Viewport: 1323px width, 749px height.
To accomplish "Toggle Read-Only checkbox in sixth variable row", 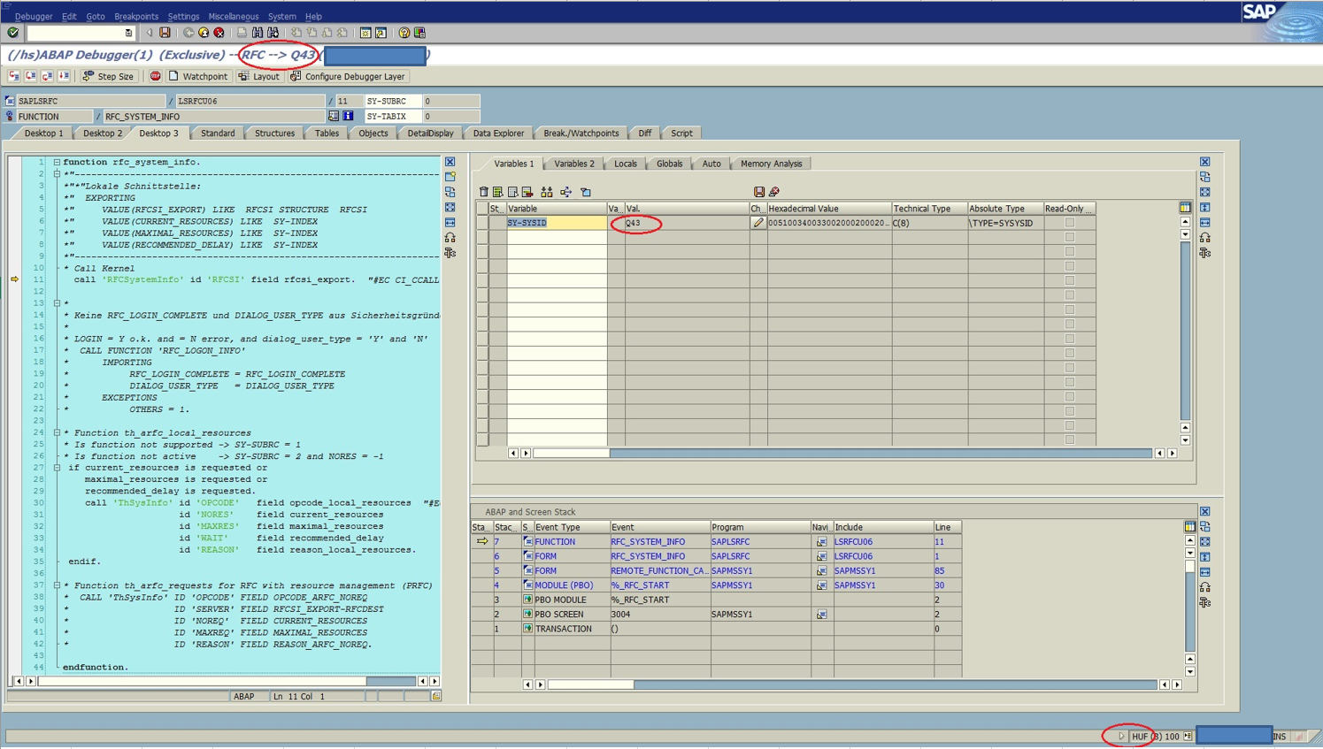I will pyautogui.click(x=1069, y=295).
